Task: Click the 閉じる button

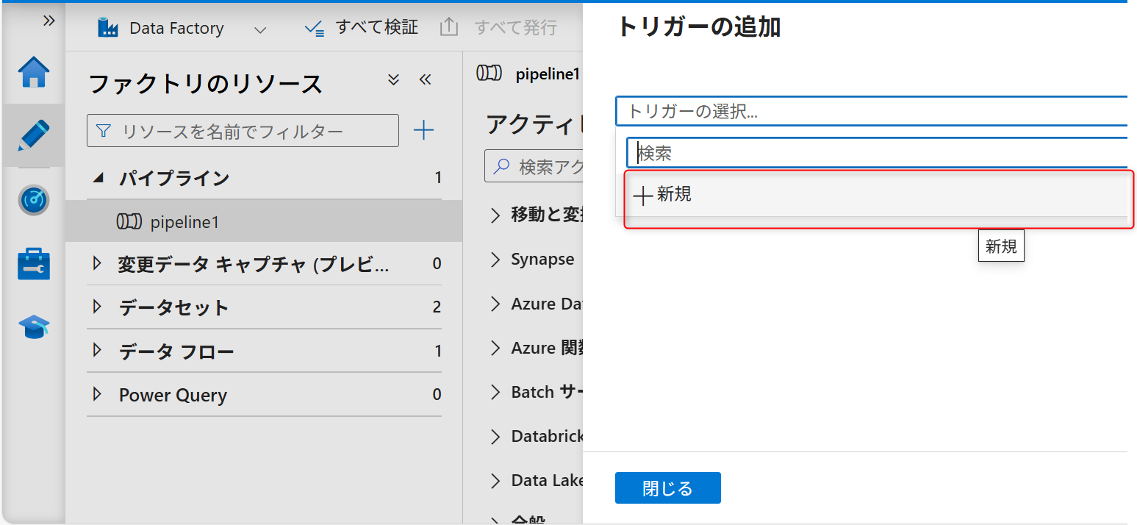Action: [x=667, y=488]
